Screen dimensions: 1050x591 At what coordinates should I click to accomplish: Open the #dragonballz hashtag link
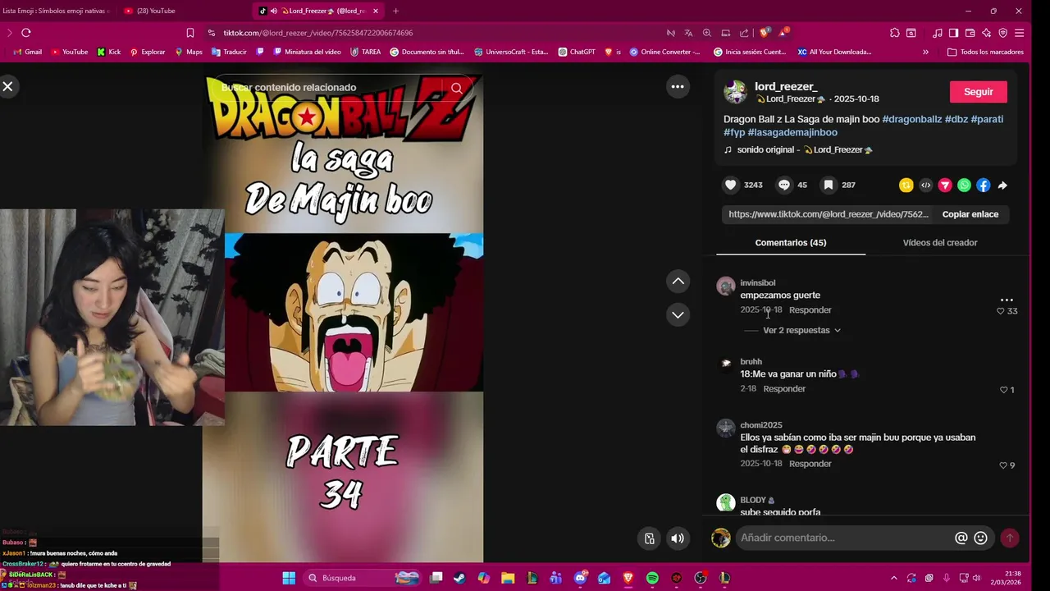pyautogui.click(x=911, y=119)
